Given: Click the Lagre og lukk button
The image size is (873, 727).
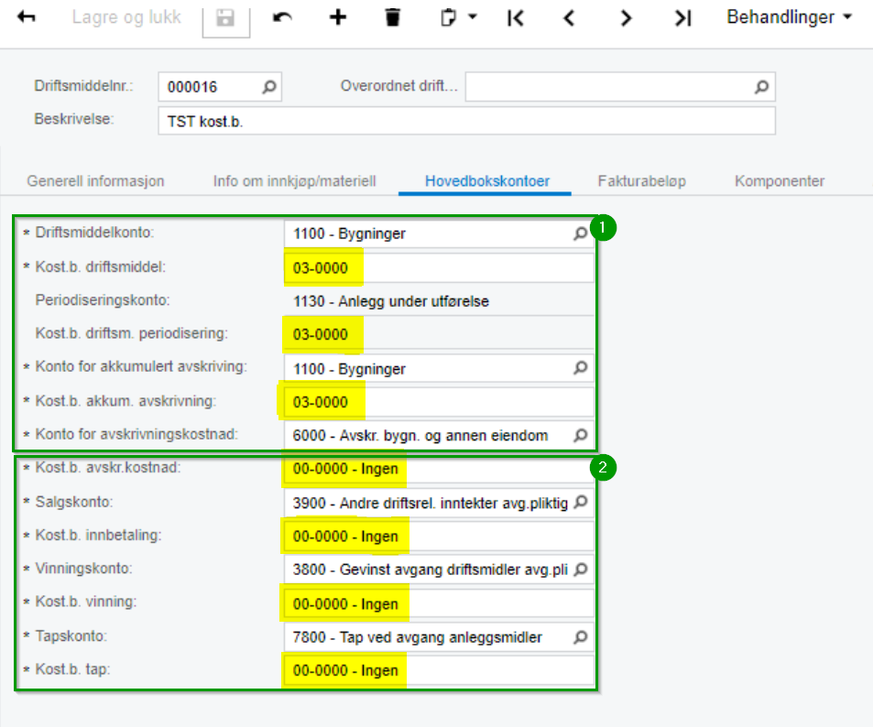Looking at the screenshot, I should (x=126, y=17).
